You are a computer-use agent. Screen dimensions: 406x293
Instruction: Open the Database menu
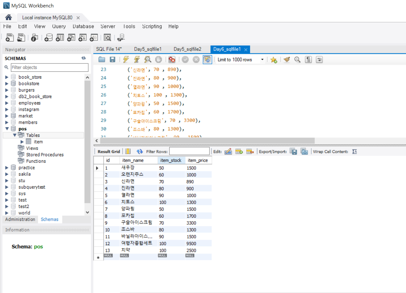83,27
